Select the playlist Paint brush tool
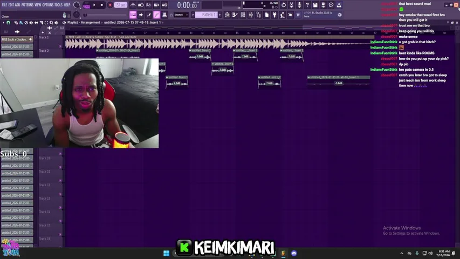Image resolution: width=460 pixels, height=259 pixels. [21, 23]
